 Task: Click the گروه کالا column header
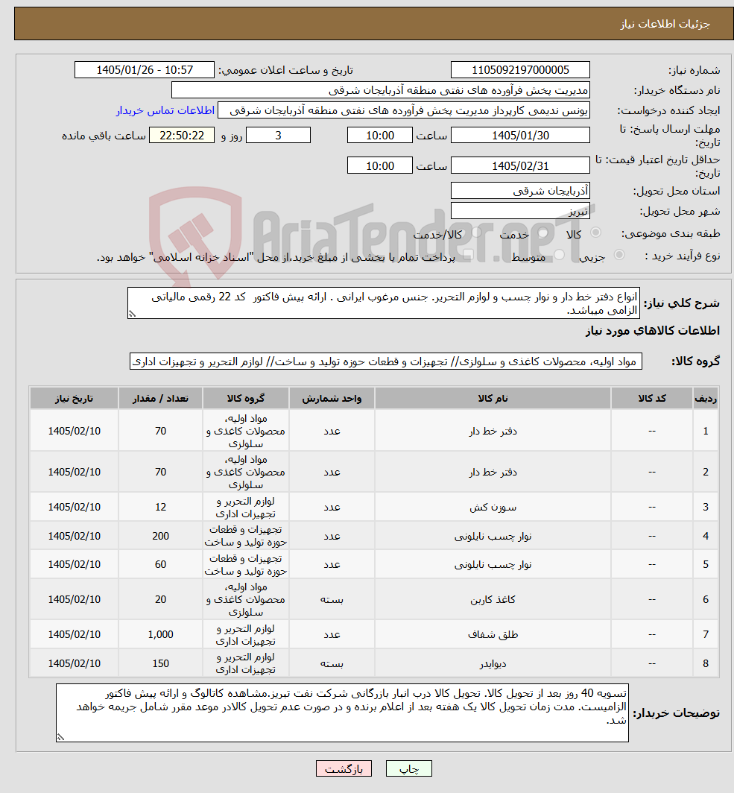pyautogui.click(x=246, y=399)
